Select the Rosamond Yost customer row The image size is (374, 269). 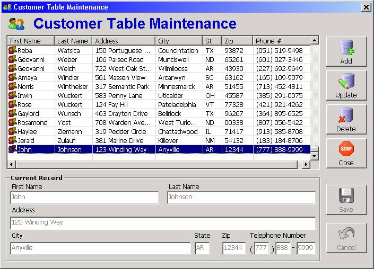[x=159, y=122]
